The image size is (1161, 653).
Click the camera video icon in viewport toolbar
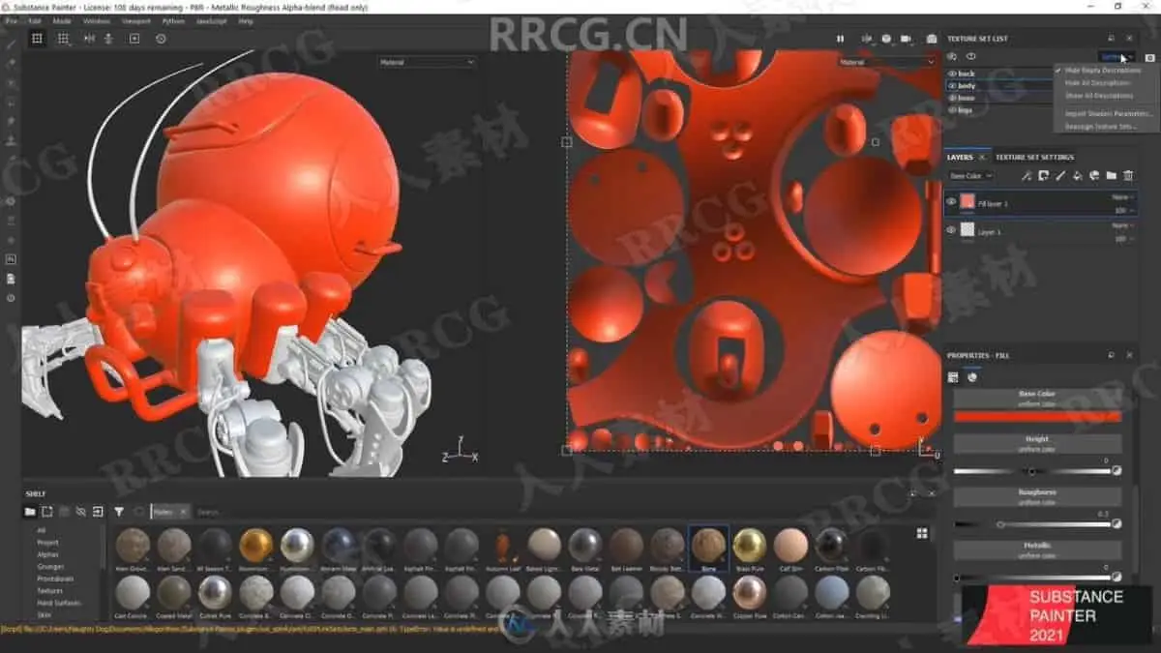point(907,39)
